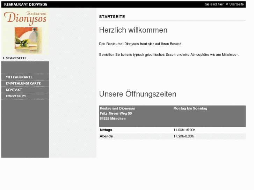The width and height of the screenshot is (254, 190).
Task: Click the 11.00h-15.00h opening time
Action: click(x=184, y=130)
